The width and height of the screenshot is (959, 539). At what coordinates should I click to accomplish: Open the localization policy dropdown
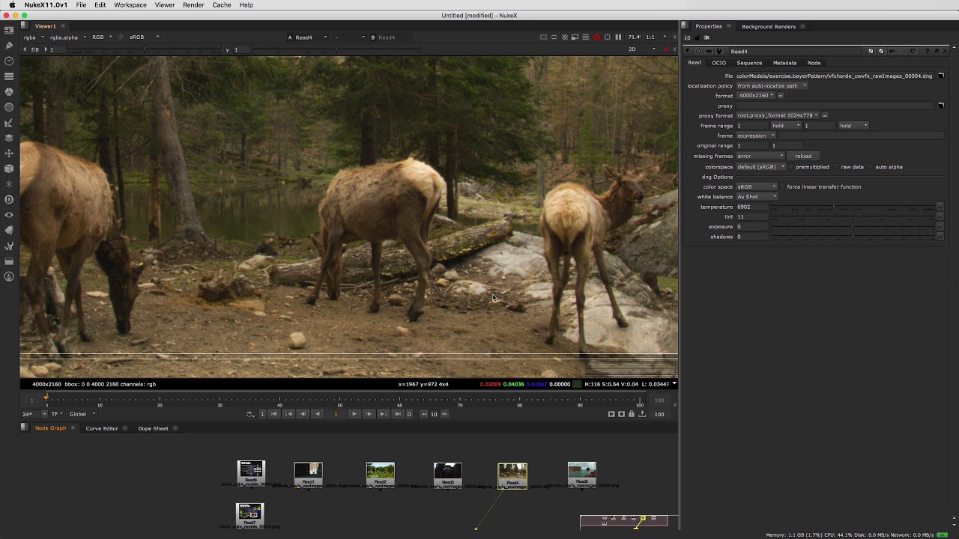772,86
